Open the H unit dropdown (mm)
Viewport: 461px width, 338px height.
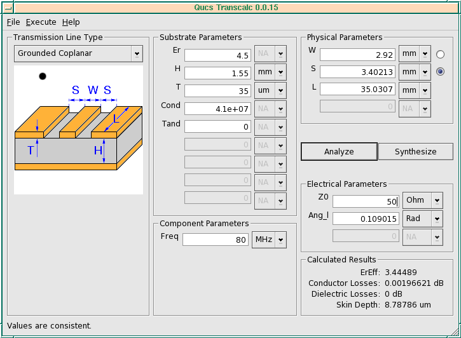click(x=270, y=72)
